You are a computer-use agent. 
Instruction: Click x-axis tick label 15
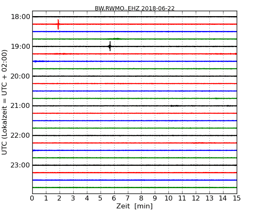point(237,198)
